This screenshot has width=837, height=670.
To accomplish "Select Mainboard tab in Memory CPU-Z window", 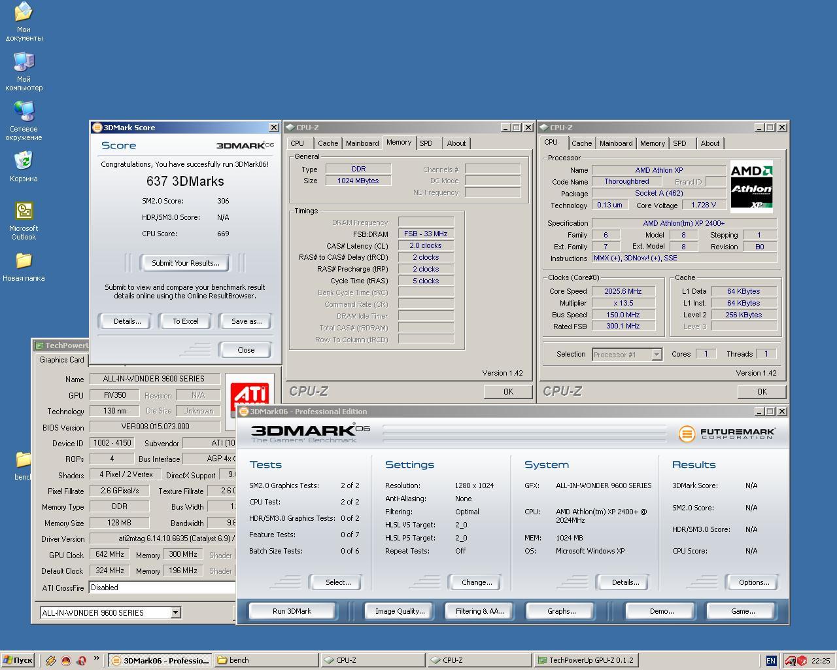I will point(362,143).
